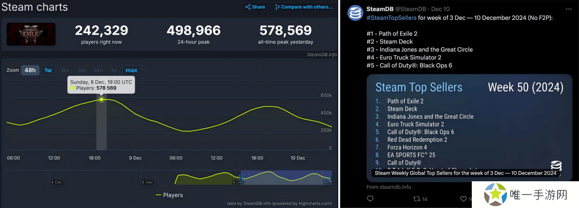This screenshot has height=208, width=579.
Task: Select the 3m zoom range
Action: click(81, 70)
